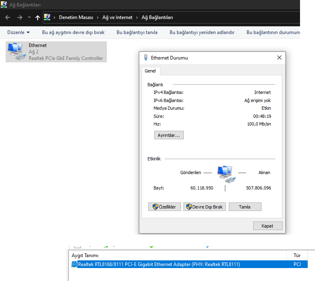Click the Ethernet Durumu title icon
315x281 pixels.
coord(146,57)
